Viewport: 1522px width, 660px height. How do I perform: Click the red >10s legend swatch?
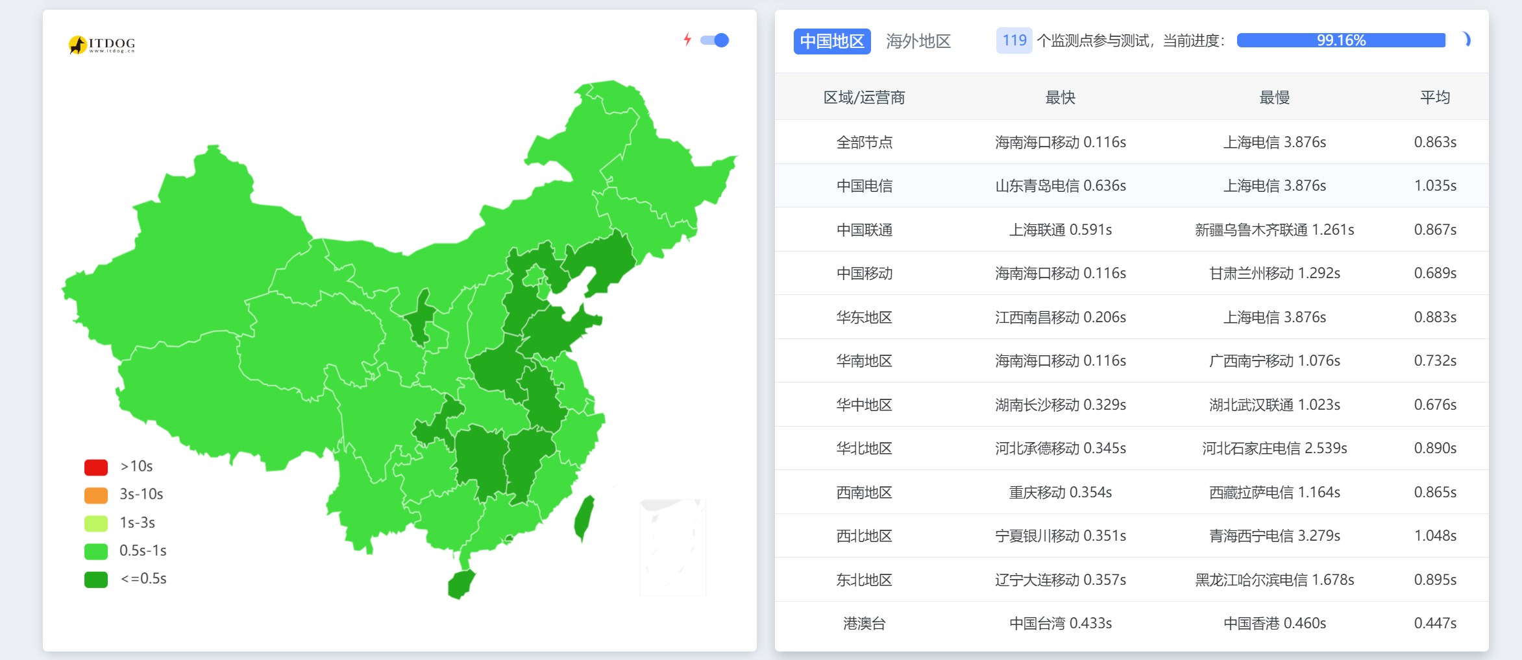(96, 467)
